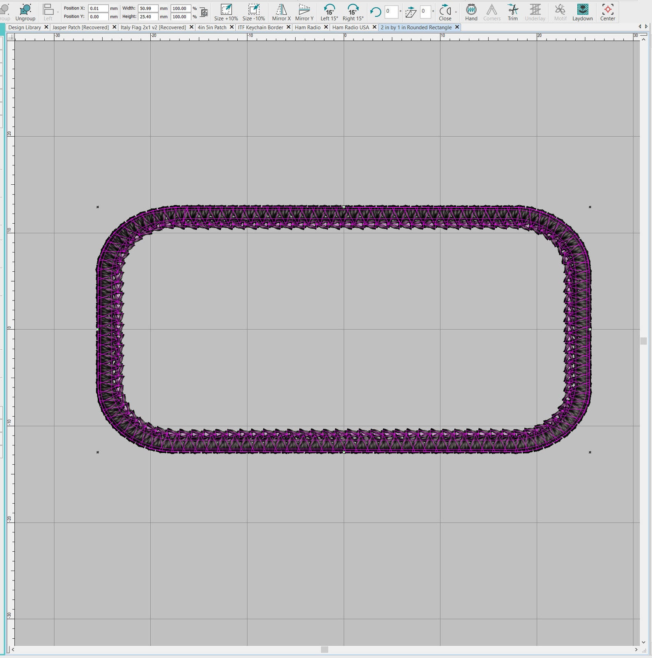Click the rotation angle input field
The image size is (652, 658).
pos(391,12)
